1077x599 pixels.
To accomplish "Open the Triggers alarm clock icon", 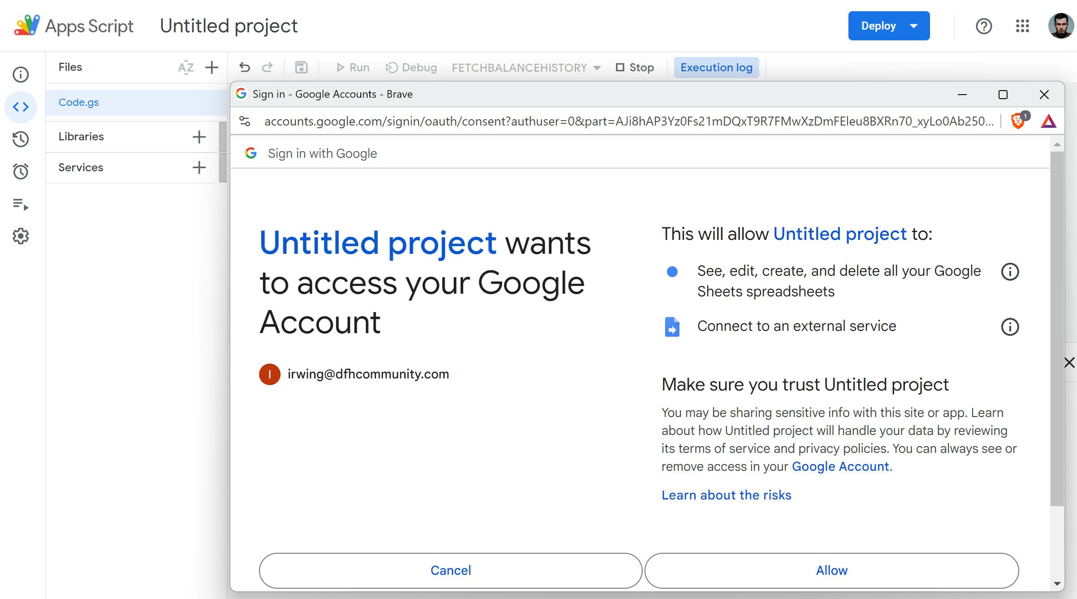I will 21,171.
